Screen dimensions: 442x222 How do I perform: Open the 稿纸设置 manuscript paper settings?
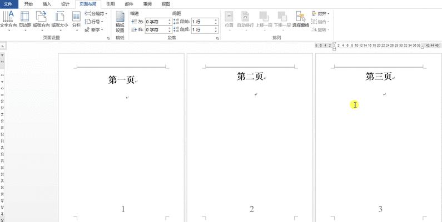pyautogui.click(x=120, y=22)
